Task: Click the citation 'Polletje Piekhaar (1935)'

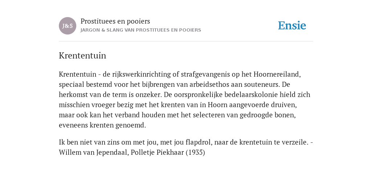Action: (x=168, y=153)
